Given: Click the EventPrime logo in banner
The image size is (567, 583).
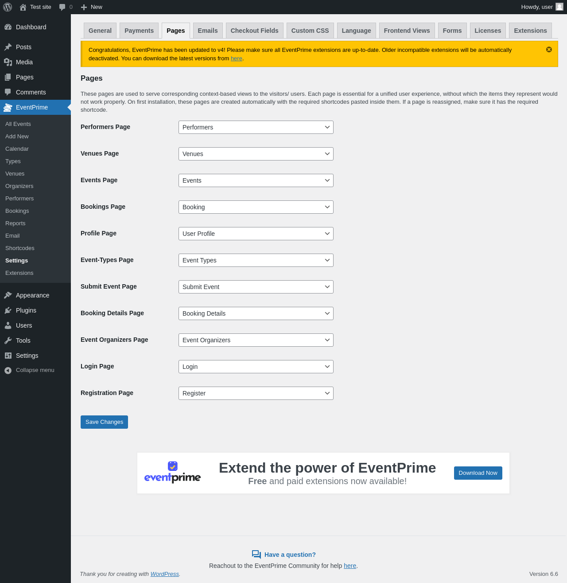Looking at the screenshot, I should (x=173, y=473).
